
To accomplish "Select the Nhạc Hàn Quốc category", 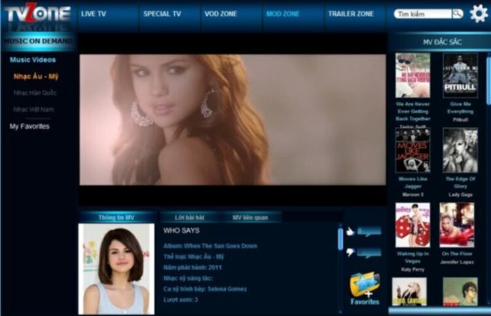I will point(35,93).
